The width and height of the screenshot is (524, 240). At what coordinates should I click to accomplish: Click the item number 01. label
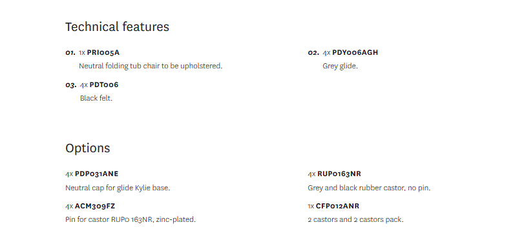[70, 53]
